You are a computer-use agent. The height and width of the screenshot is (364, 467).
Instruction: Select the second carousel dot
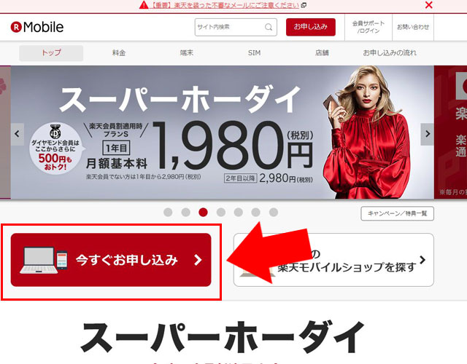click(186, 212)
